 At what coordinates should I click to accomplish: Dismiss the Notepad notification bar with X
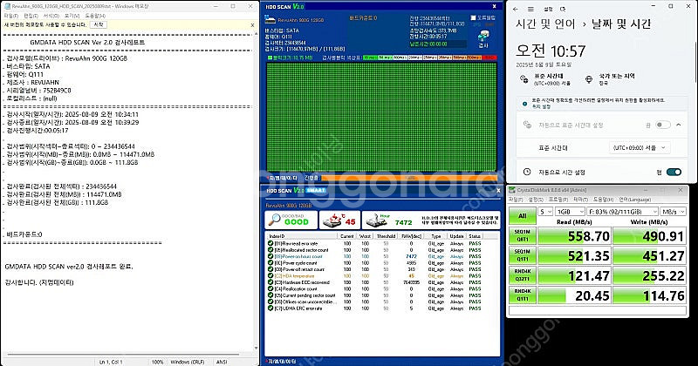tap(252, 25)
